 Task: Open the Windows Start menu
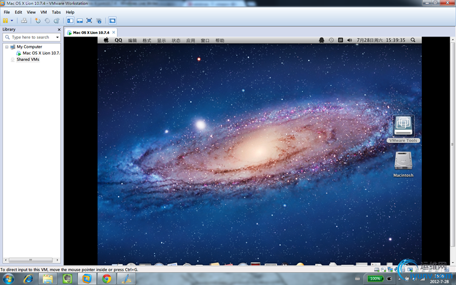coord(9,279)
